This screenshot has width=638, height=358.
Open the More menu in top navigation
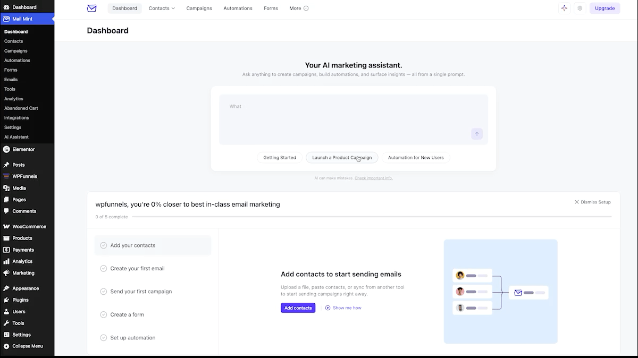pos(299,8)
